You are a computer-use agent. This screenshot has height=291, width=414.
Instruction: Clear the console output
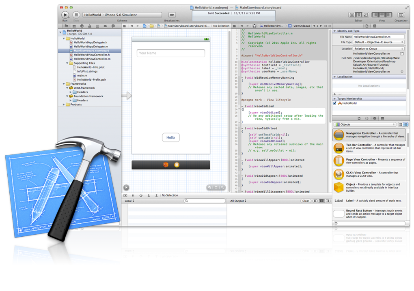click(x=305, y=201)
